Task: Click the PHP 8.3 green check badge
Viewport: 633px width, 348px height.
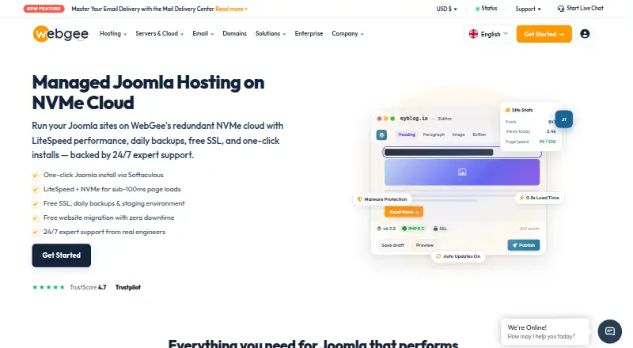Action: point(413,229)
